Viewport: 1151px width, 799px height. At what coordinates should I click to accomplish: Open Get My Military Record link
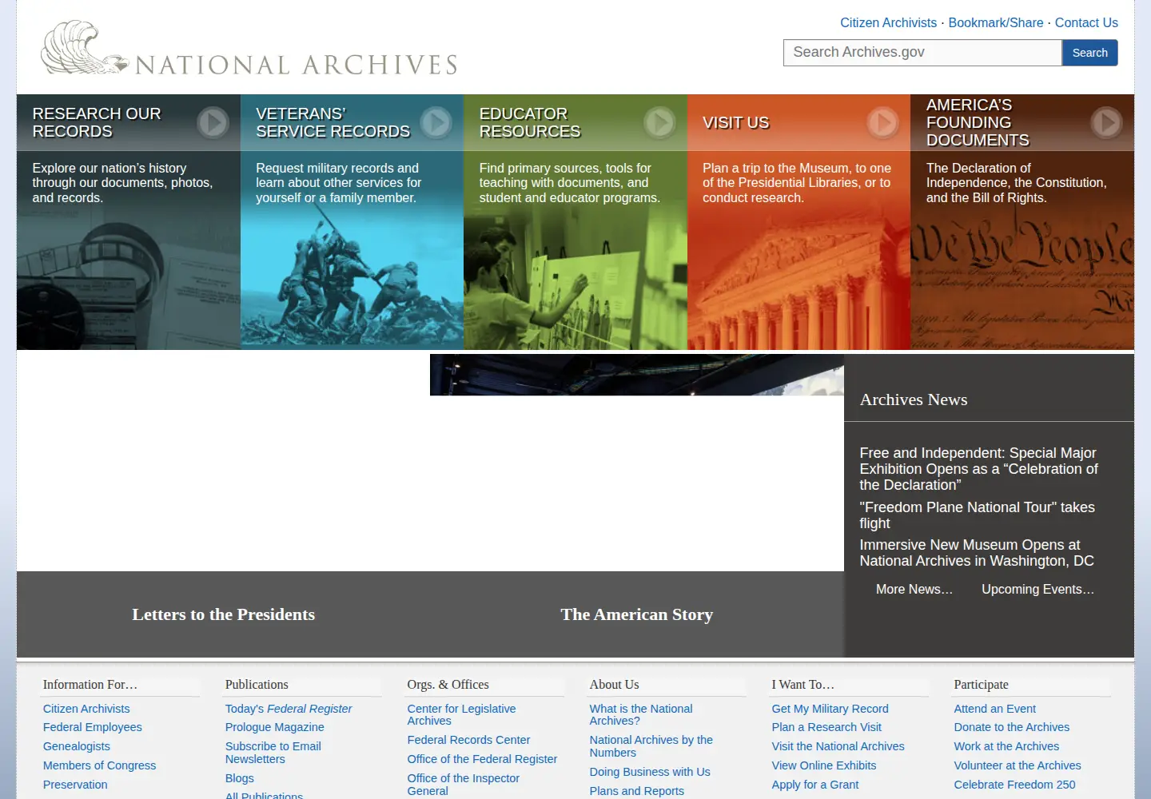coord(830,709)
